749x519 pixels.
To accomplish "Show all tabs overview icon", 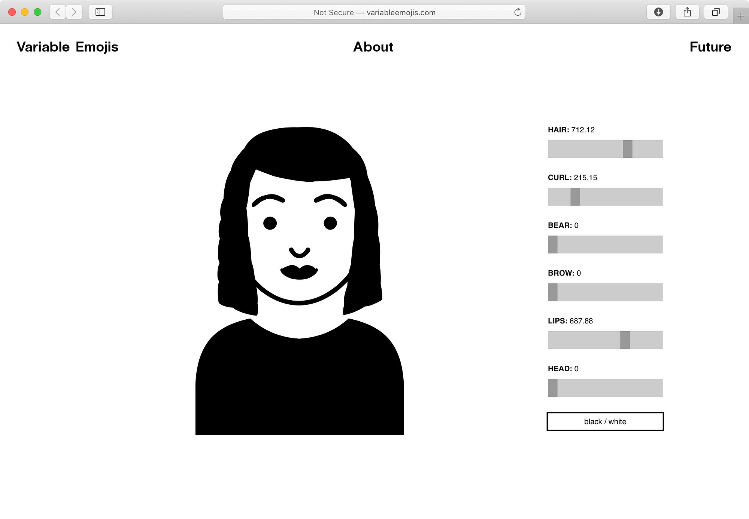I will point(716,12).
